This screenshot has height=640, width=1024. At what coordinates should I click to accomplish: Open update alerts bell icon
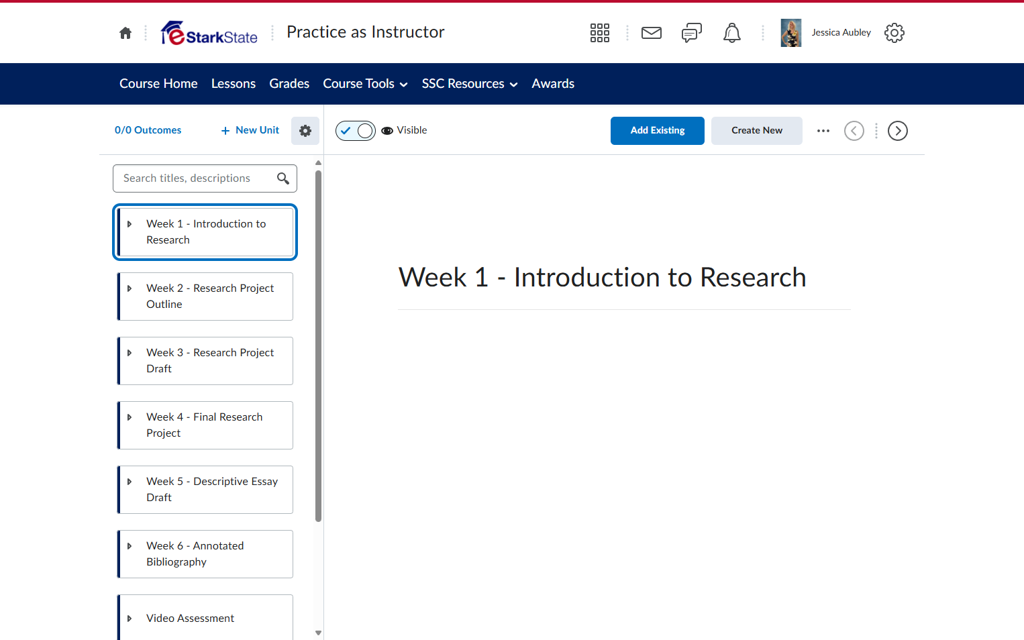click(732, 33)
